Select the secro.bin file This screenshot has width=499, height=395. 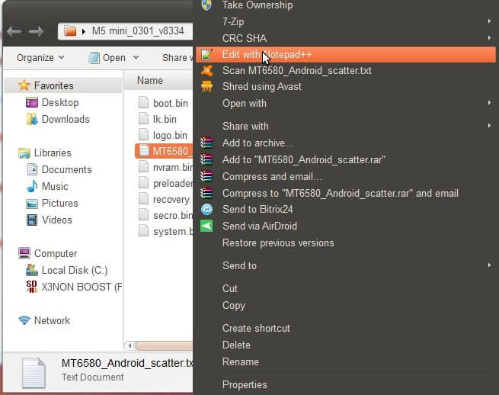pyautogui.click(x=164, y=215)
